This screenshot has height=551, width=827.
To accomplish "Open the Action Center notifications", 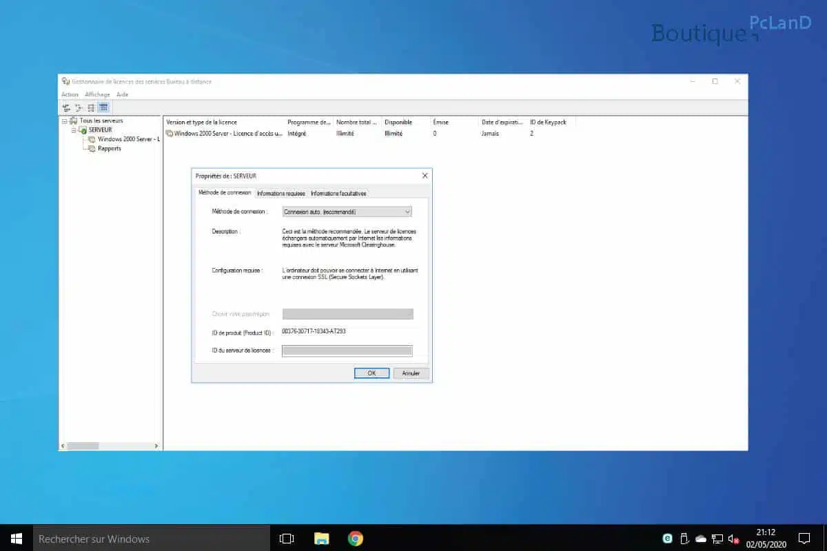I will point(804,538).
